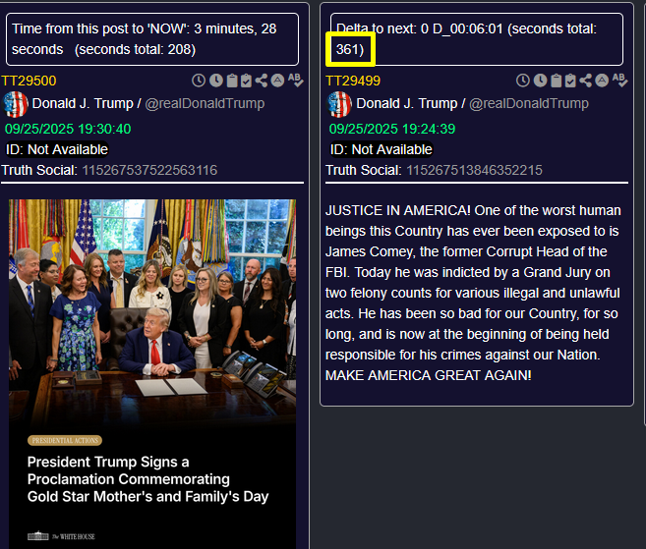Click circled A icon on TT29500
The image size is (646, 549).
(x=277, y=81)
